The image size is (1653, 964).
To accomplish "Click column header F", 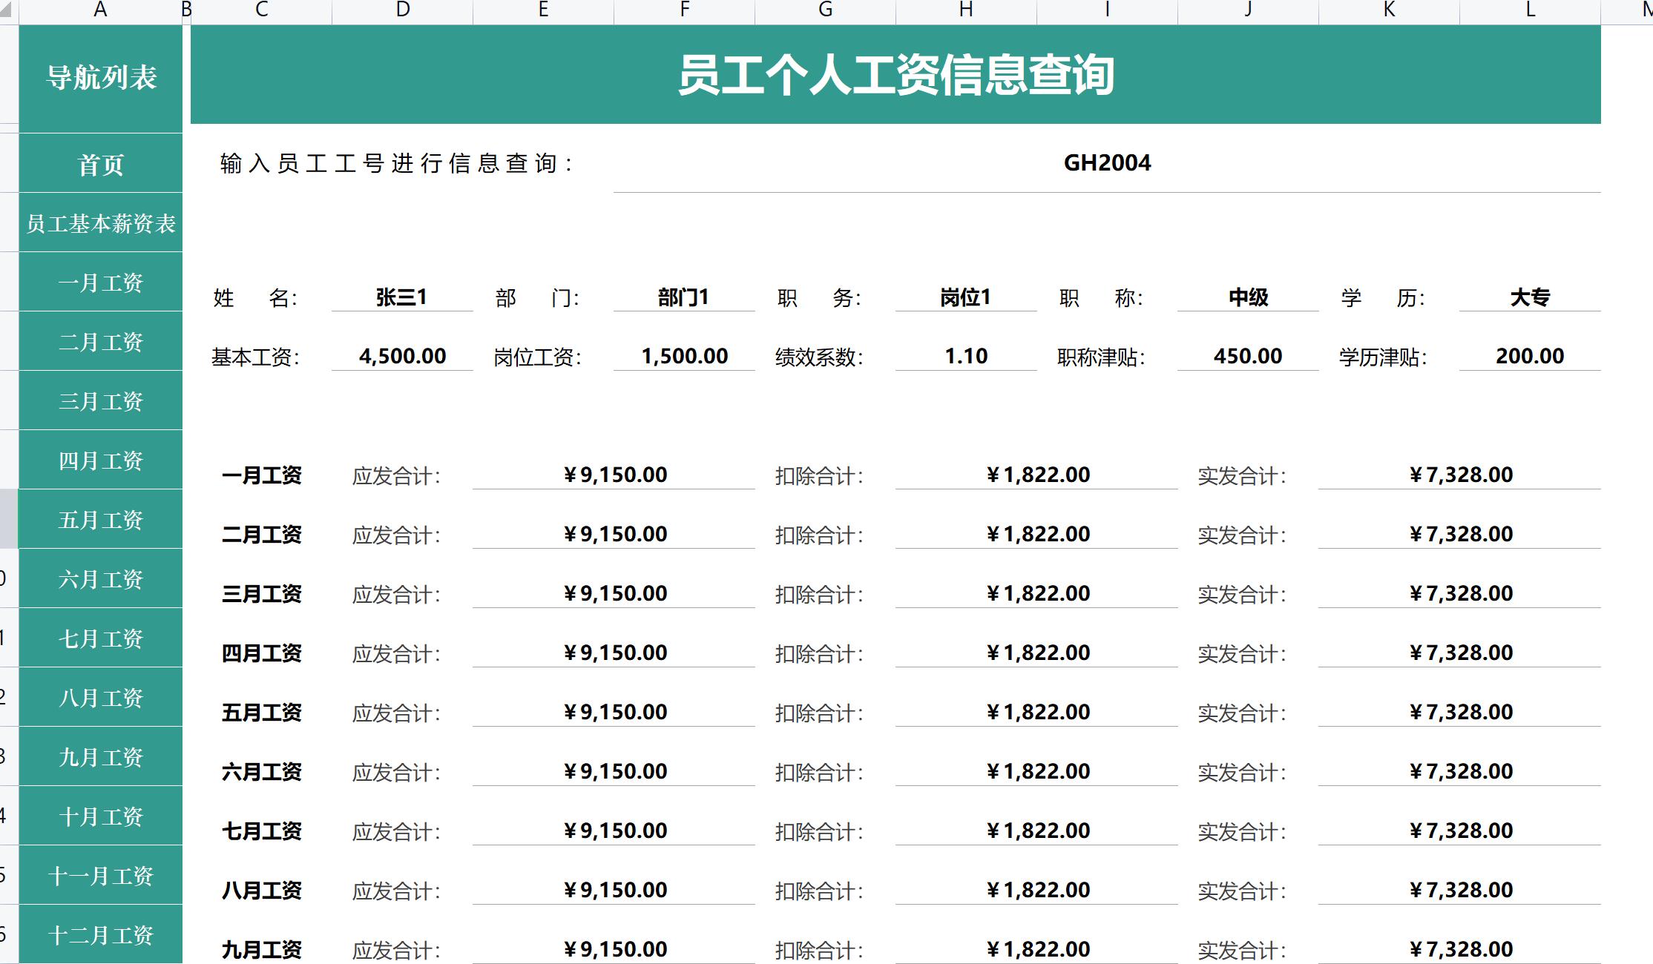I will (683, 10).
